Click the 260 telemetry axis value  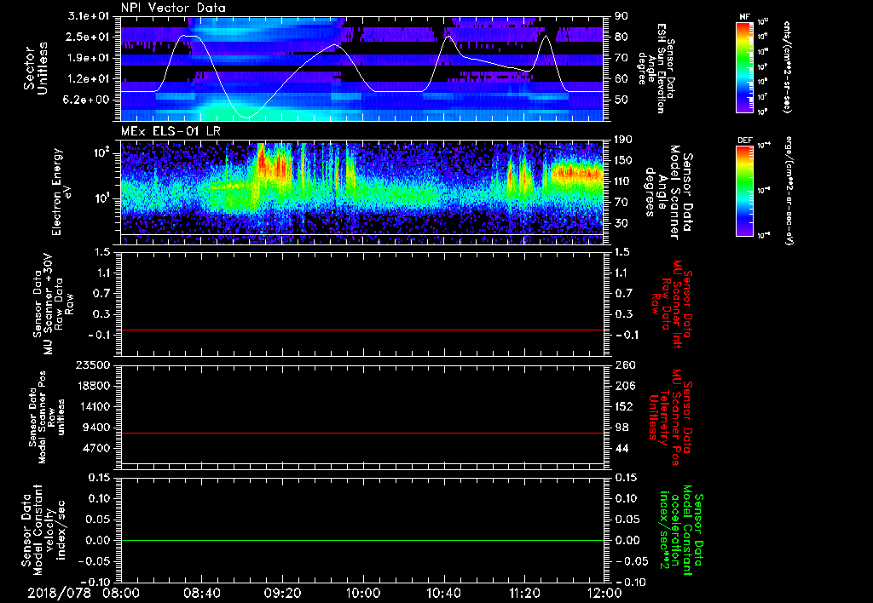(x=624, y=365)
